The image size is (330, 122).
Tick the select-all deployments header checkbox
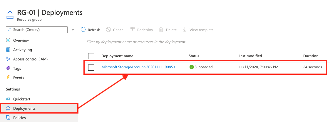tap(91, 56)
